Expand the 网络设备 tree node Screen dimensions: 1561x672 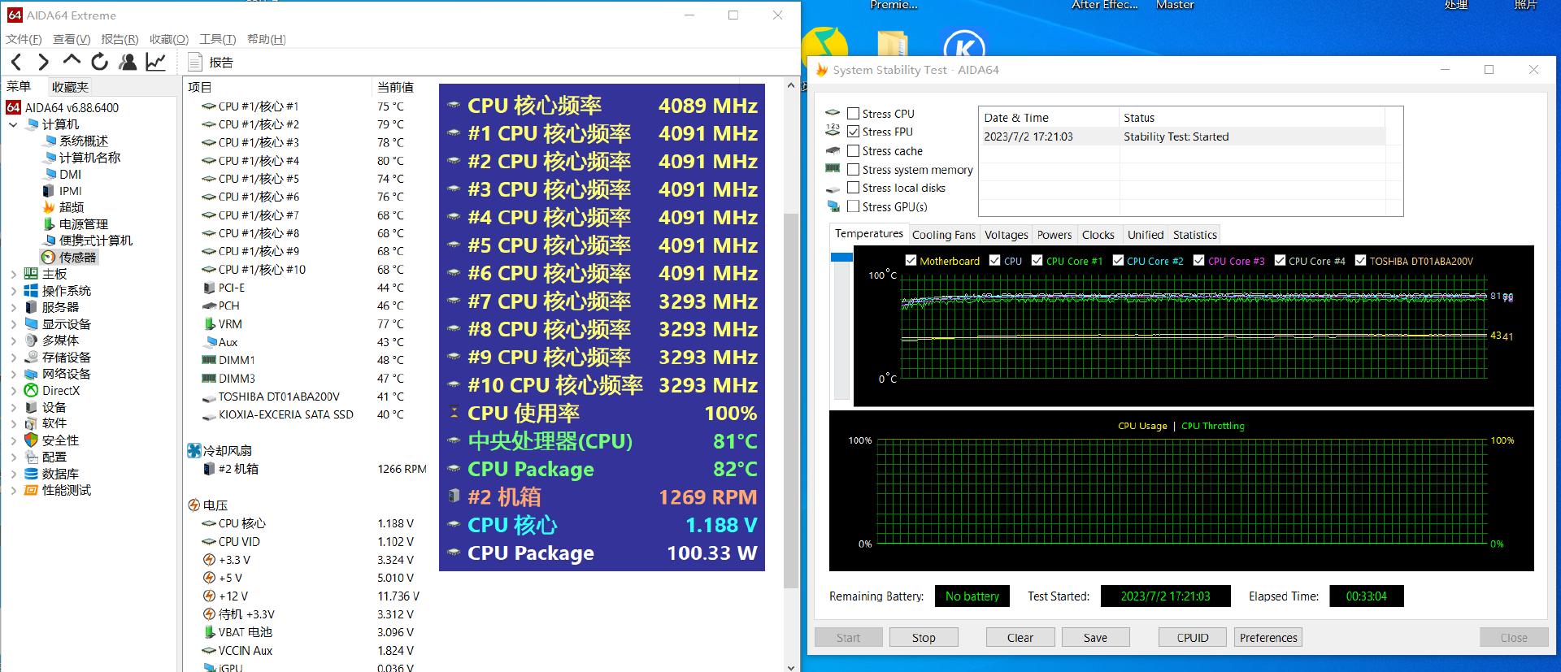pos(13,374)
